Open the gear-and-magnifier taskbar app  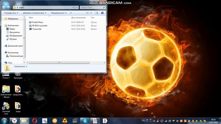[45, 121]
